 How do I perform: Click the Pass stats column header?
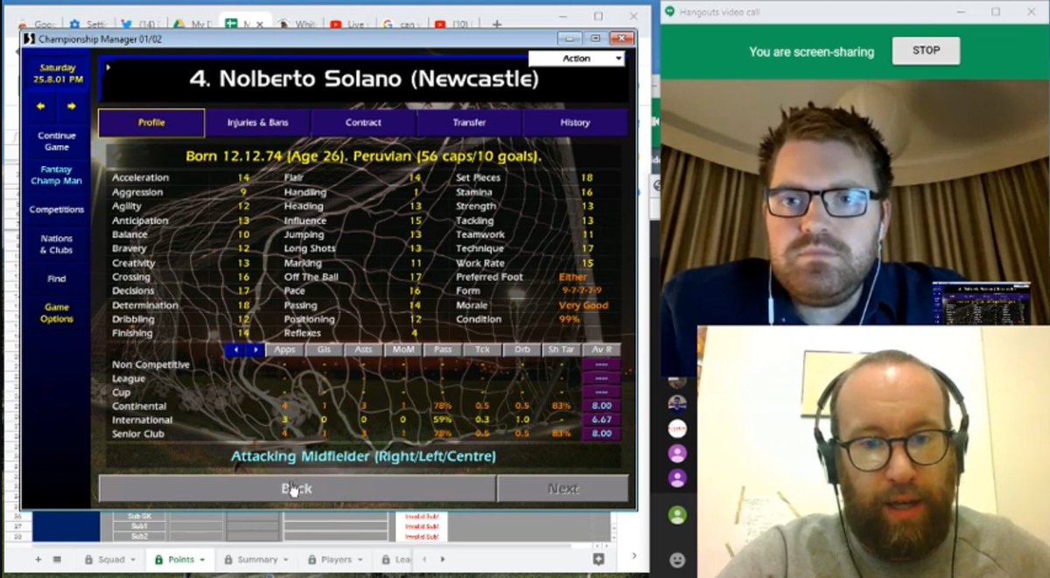[443, 350]
